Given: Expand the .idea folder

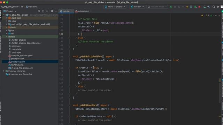Looking at the screenshot, I should pos(6,21).
